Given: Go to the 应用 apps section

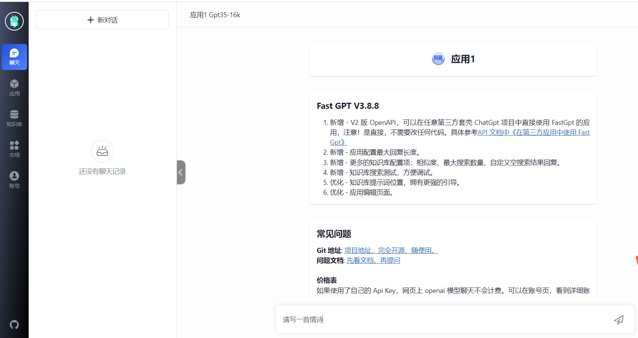Looking at the screenshot, I should click(14, 87).
